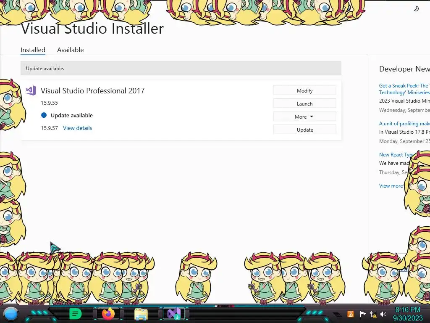The height and width of the screenshot is (323, 430).
Task: Click the Java tray icon
Action: point(351,314)
